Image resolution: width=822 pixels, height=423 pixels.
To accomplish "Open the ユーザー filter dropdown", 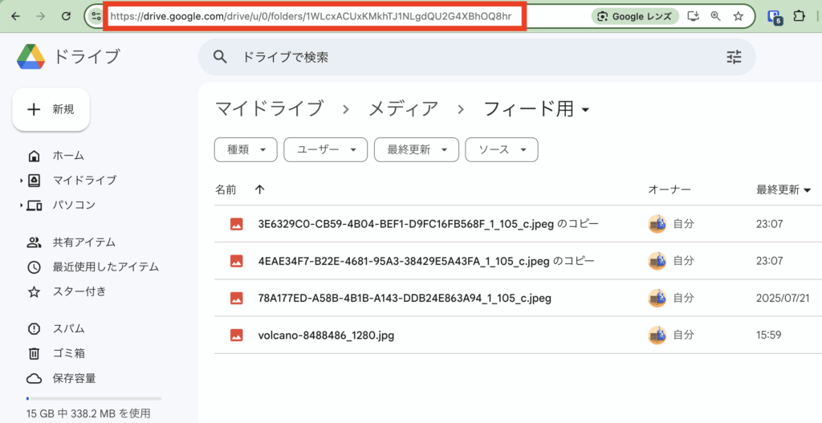I will pyautogui.click(x=326, y=150).
